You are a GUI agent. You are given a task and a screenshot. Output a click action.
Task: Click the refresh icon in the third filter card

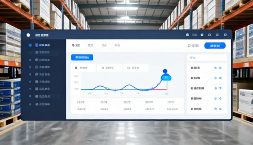[128, 68]
